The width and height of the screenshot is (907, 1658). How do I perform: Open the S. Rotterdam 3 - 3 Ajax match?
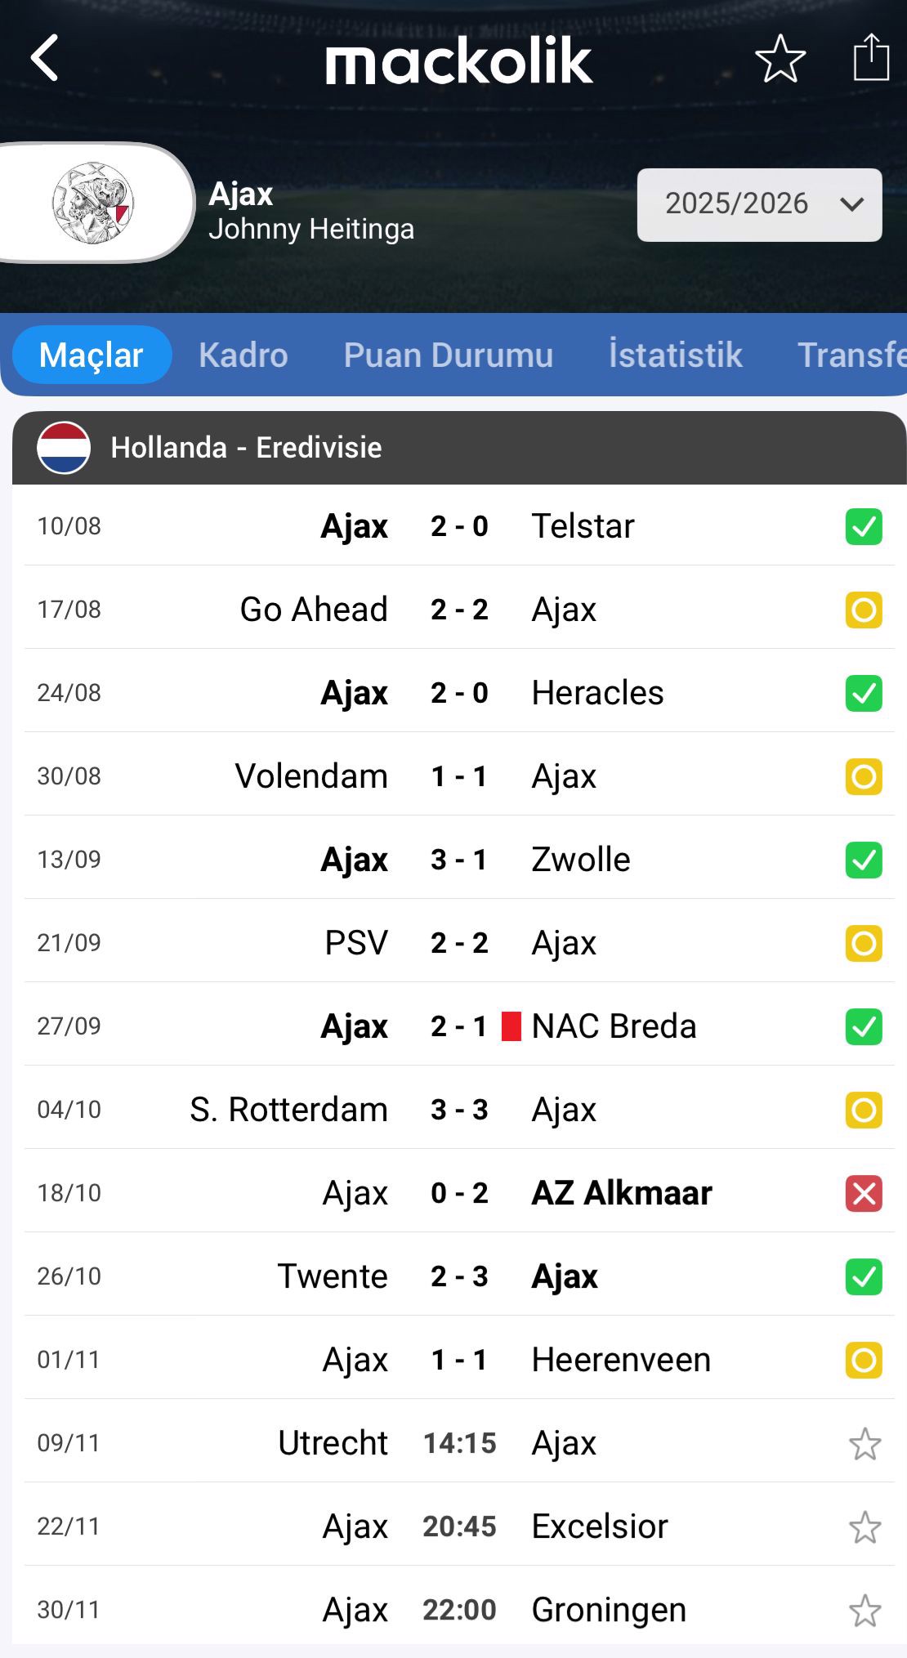(x=459, y=1110)
